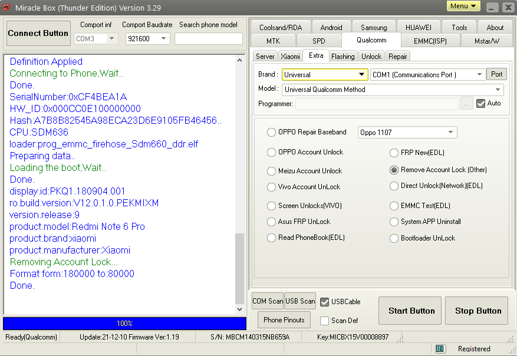Screen dimensions: 517x356
Task: Click log line product.model:Redmi Note 6 Pro
Action: point(77,226)
